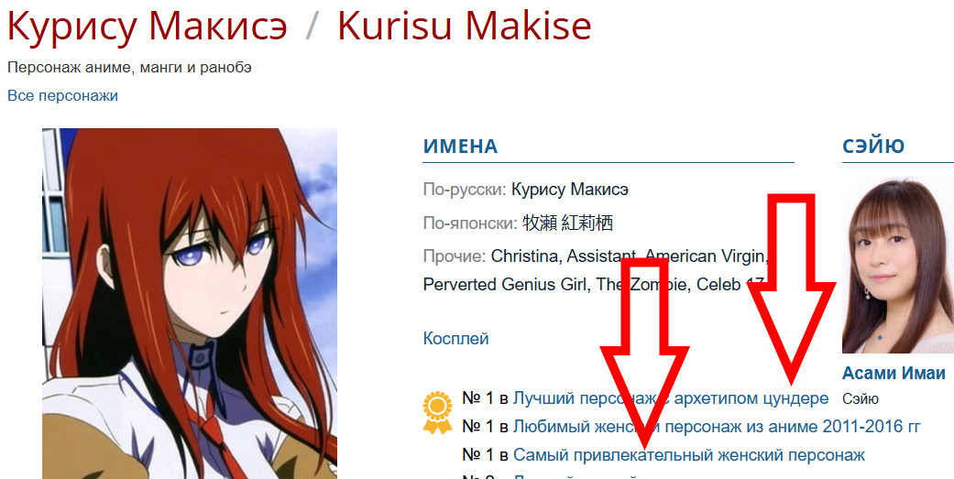Click the red arrow pointing at цундере link
Viewport: 954px width, 479px height.
click(791, 289)
